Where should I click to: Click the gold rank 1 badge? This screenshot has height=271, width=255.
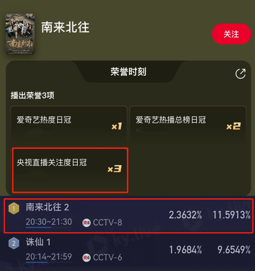click(14, 209)
